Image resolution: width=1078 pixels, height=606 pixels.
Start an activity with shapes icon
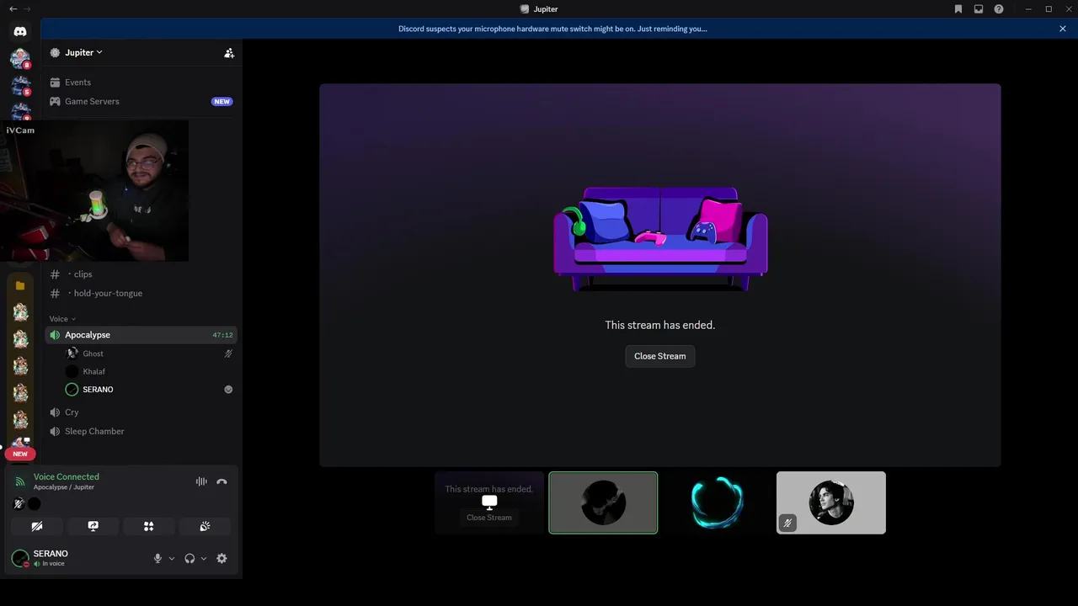click(148, 526)
